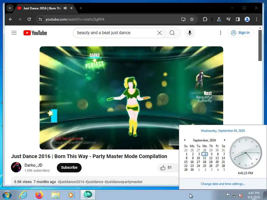Click the muted volume tray icon
Image resolution: width=267 pixels, height=200 pixels.
pyautogui.click(x=241, y=195)
